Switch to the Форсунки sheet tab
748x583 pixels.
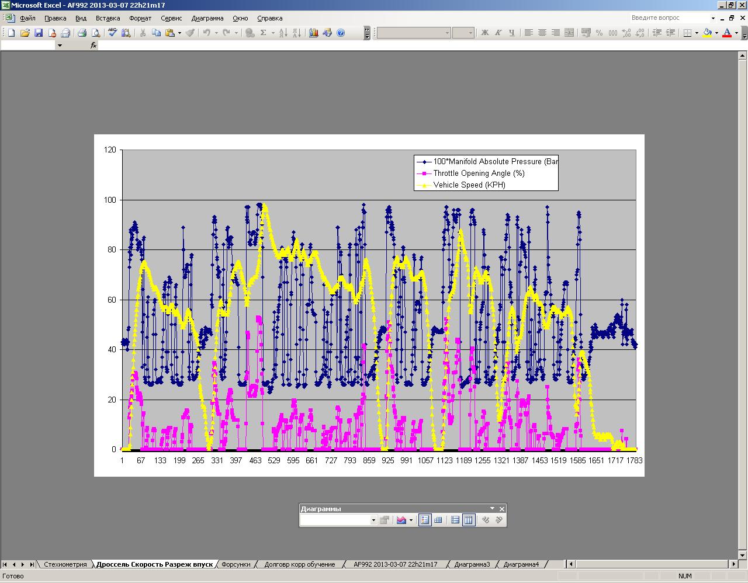tap(236, 564)
